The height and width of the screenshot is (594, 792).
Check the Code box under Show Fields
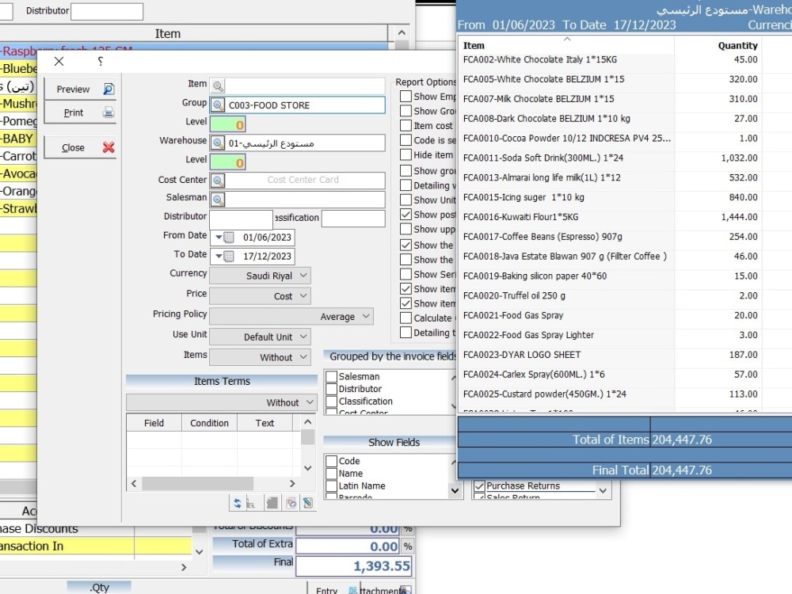(x=332, y=461)
